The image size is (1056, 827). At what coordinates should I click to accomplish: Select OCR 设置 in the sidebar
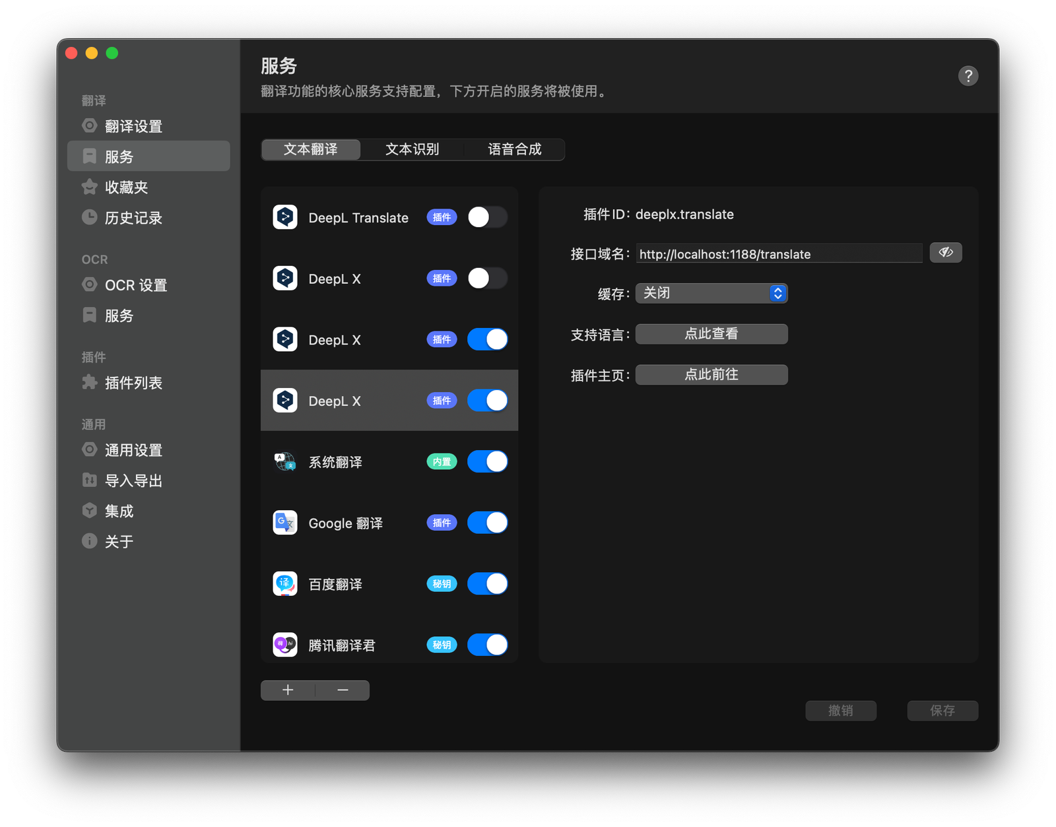[137, 284]
